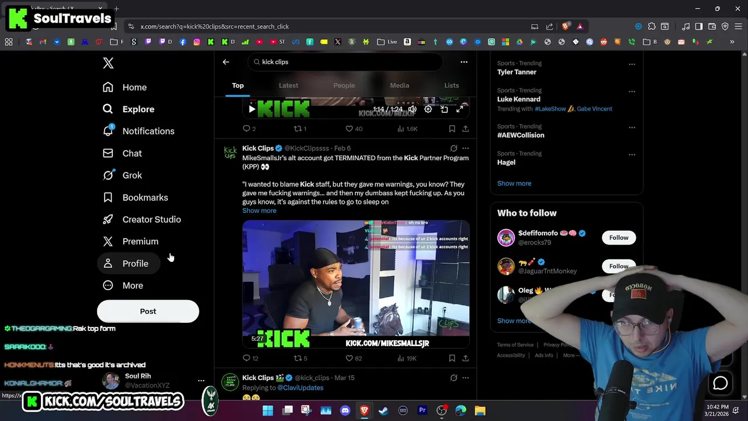Click the X logo in the sidebar

[108, 63]
